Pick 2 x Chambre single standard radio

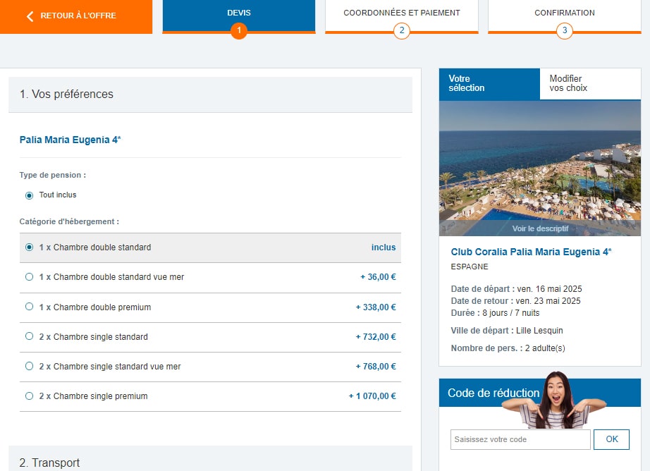29,336
